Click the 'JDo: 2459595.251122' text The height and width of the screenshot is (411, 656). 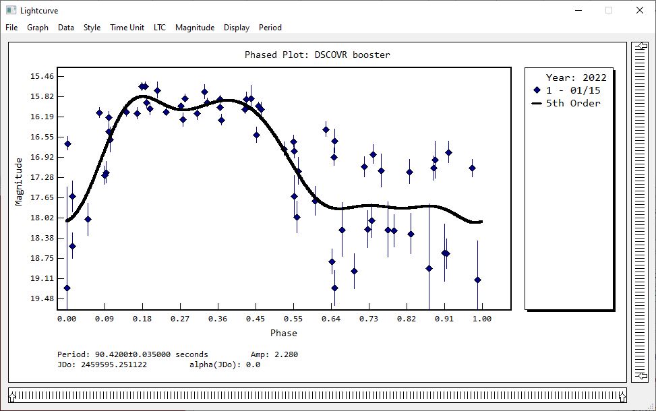(102, 365)
